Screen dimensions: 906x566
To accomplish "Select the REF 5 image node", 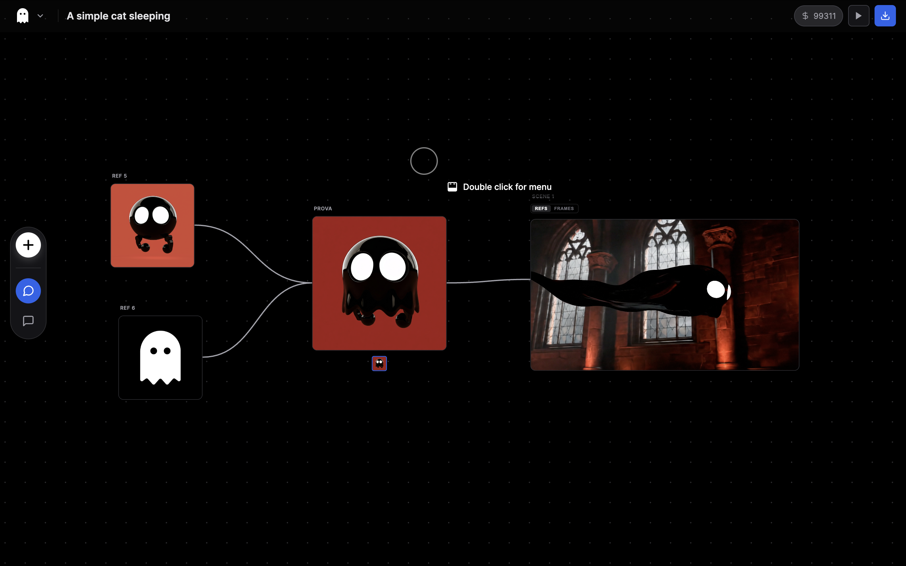I will tap(152, 225).
